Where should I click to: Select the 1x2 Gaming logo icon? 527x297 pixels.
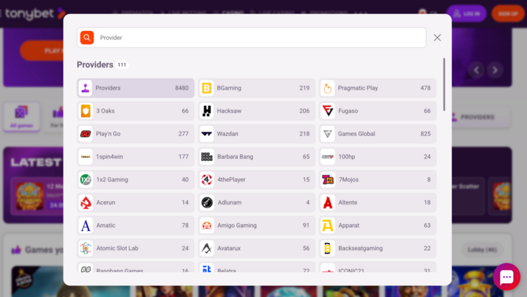tap(86, 180)
